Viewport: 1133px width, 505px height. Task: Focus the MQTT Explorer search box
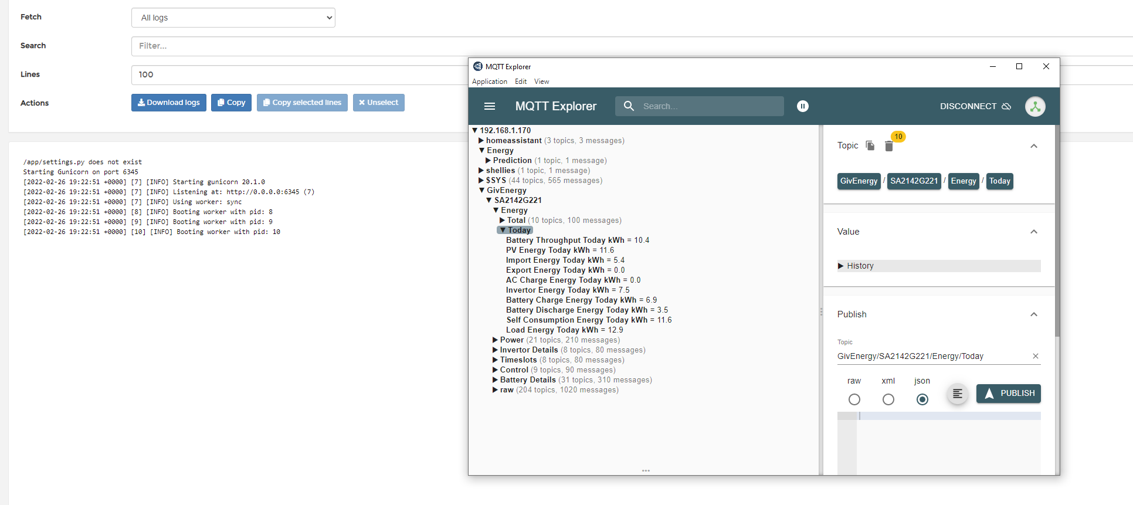tap(700, 106)
